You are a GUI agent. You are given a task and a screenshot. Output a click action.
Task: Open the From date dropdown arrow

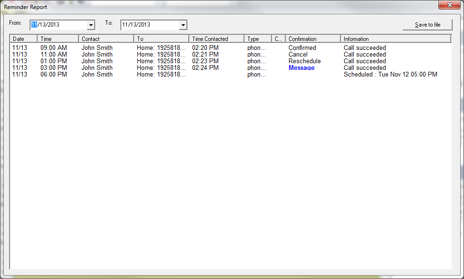tap(91, 25)
